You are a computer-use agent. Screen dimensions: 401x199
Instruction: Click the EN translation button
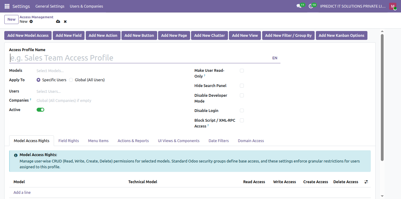(x=275, y=58)
